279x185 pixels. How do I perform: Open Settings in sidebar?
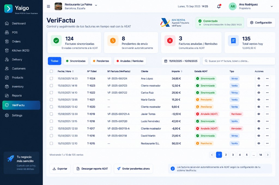coord(21,115)
